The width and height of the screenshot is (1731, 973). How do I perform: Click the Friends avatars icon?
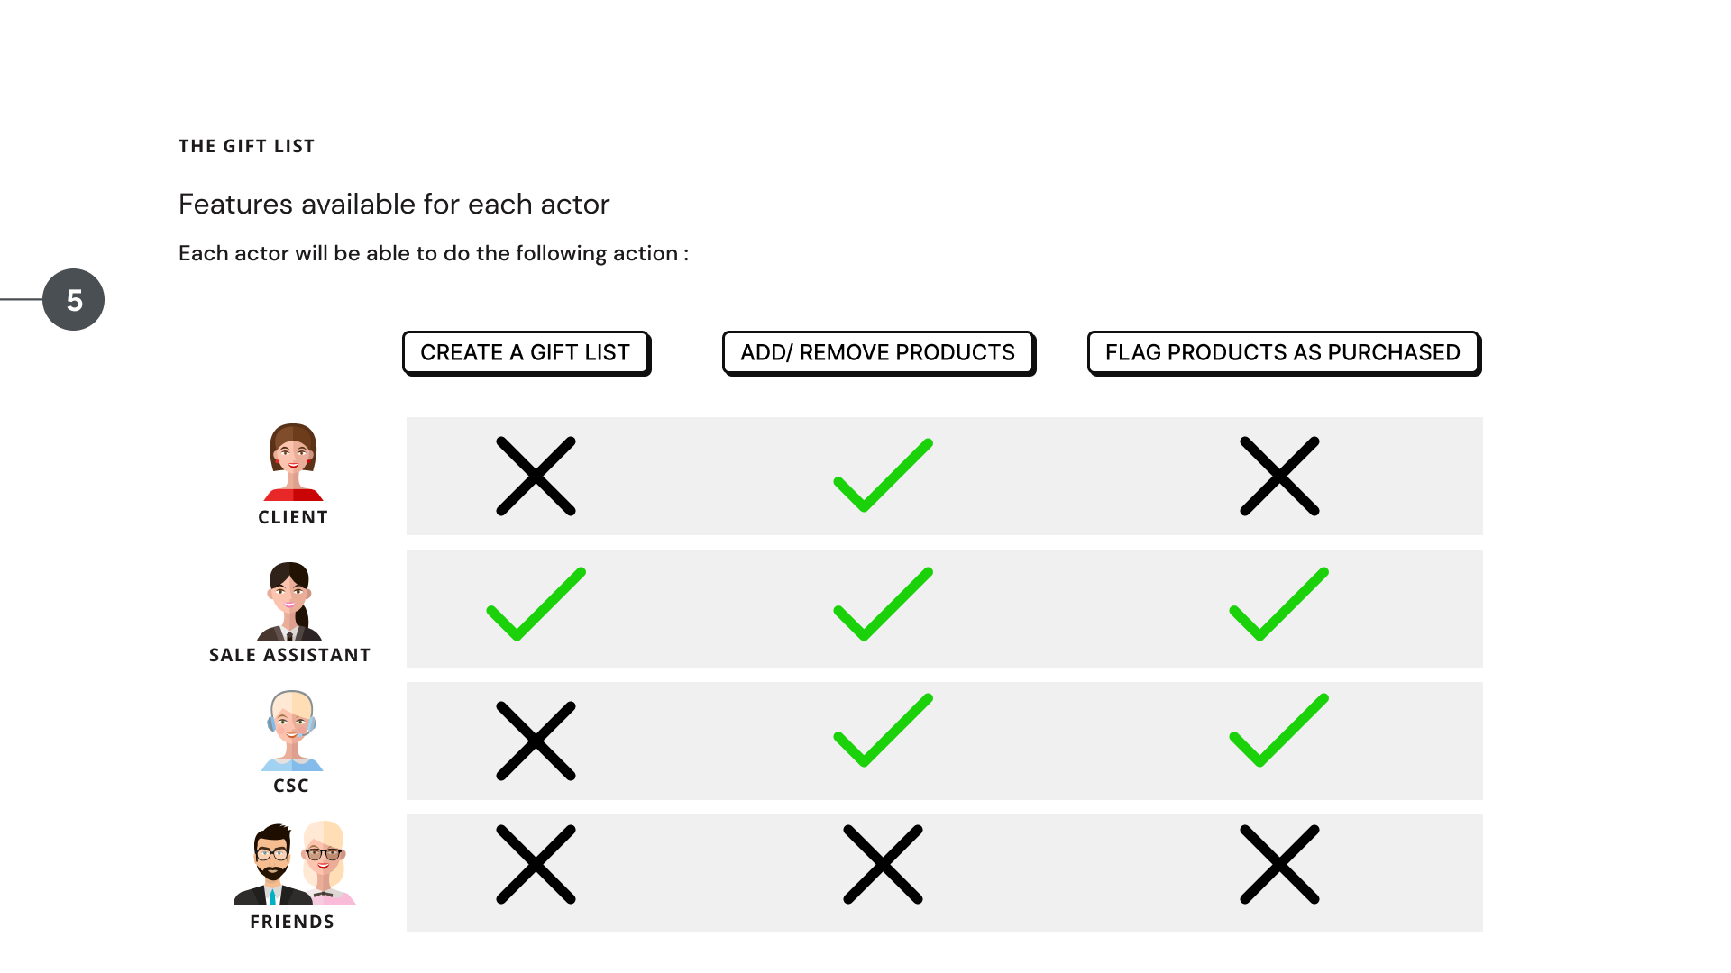295,863
